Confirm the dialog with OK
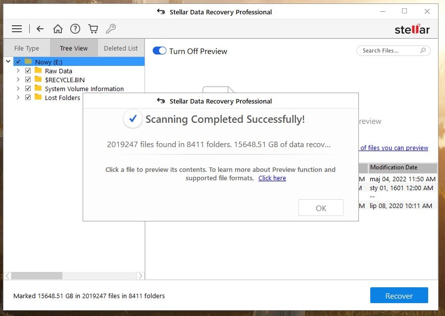The width and height of the screenshot is (445, 316). pyautogui.click(x=321, y=208)
